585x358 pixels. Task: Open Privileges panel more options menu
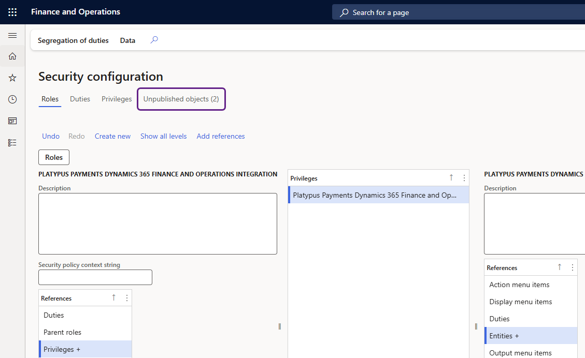(x=464, y=177)
